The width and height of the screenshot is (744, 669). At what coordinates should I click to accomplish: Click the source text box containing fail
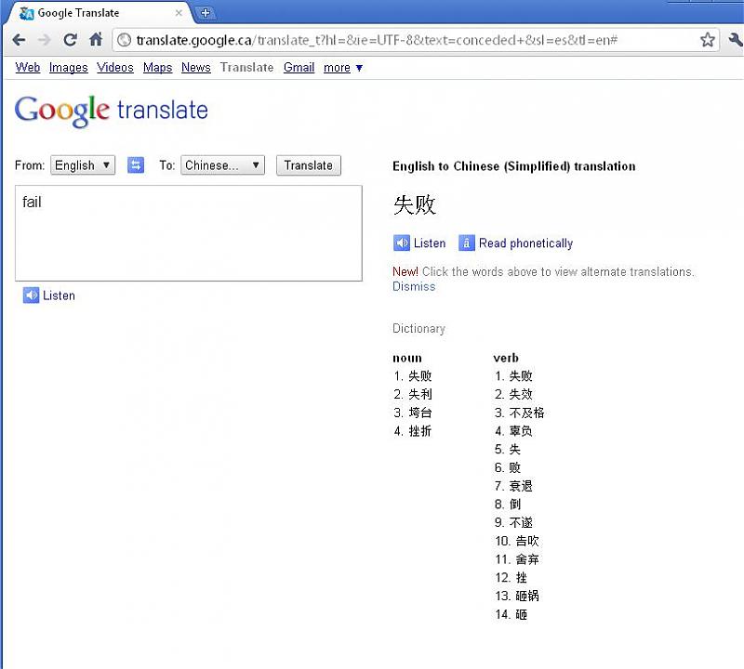(189, 232)
